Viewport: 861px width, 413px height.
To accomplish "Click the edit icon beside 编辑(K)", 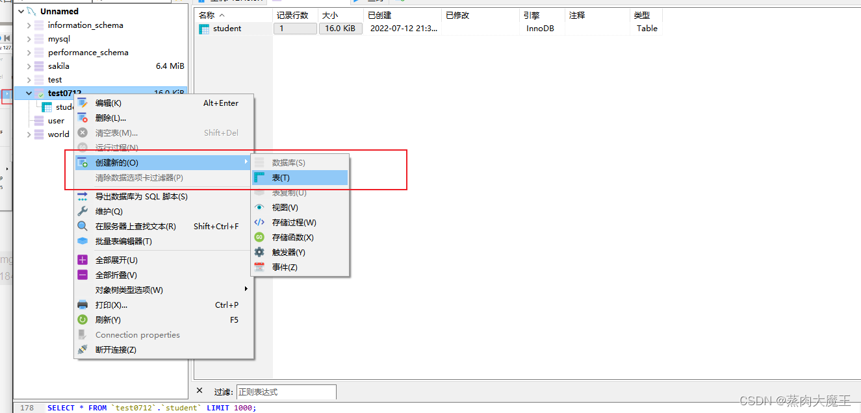I will [83, 103].
